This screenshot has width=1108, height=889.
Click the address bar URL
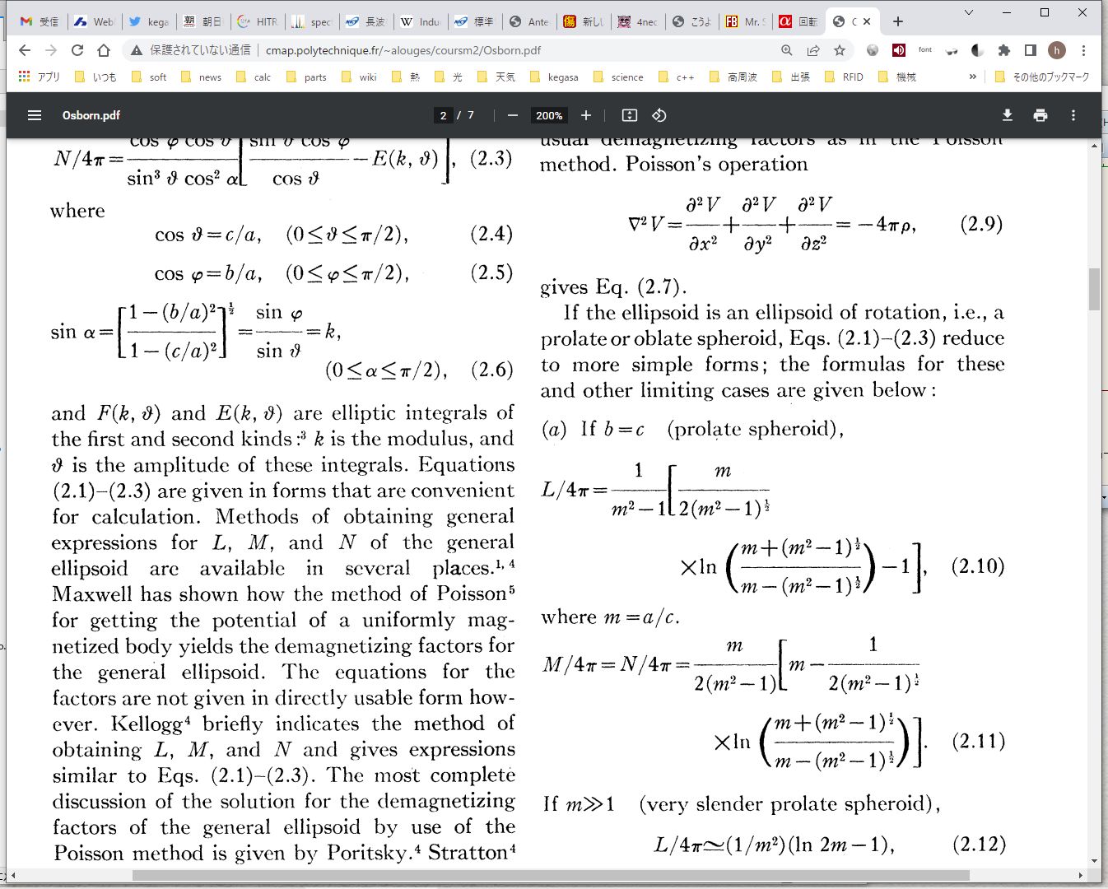[403, 50]
